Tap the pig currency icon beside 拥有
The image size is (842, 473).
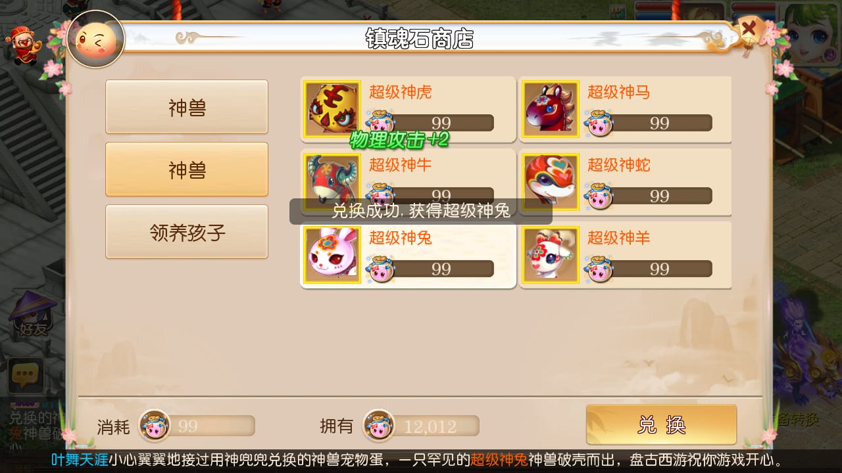tap(379, 425)
